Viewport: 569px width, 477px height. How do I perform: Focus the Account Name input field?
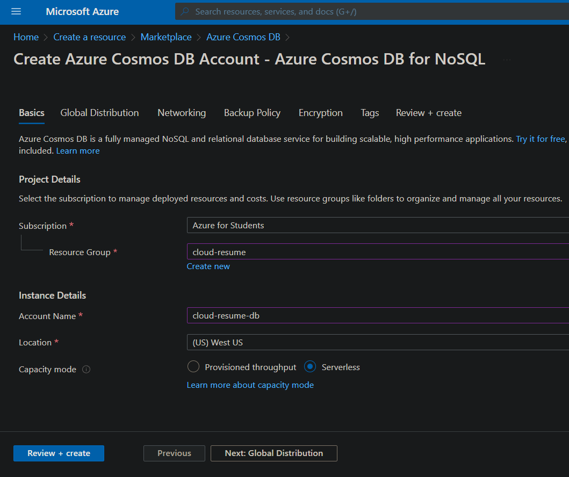pyautogui.click(x=378, y=315)
